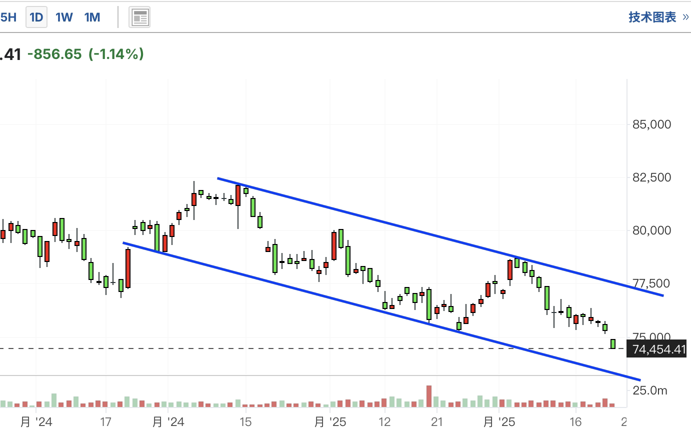Click the date label 16 on time axis
This screenshot has height=435, width=691.
click(x=575, y=422)
